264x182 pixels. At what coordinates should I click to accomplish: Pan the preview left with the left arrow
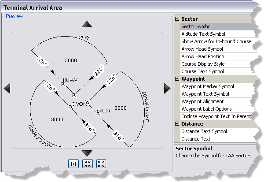tap(7, 89)
